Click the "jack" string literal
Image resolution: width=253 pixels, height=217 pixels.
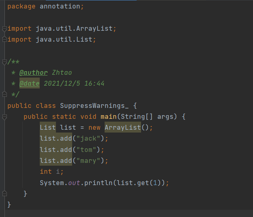coord(88,139)
